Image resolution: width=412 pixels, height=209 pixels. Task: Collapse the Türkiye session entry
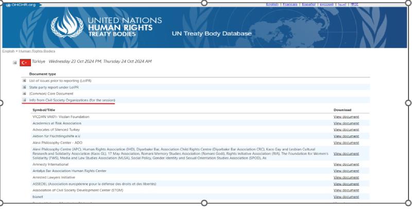click(x=15, y=62)
